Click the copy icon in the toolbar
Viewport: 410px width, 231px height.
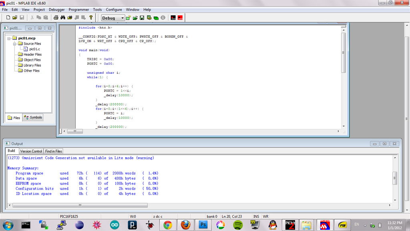39,18
